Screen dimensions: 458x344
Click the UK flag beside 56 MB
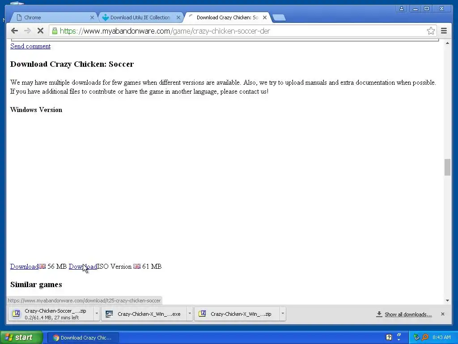42,266
